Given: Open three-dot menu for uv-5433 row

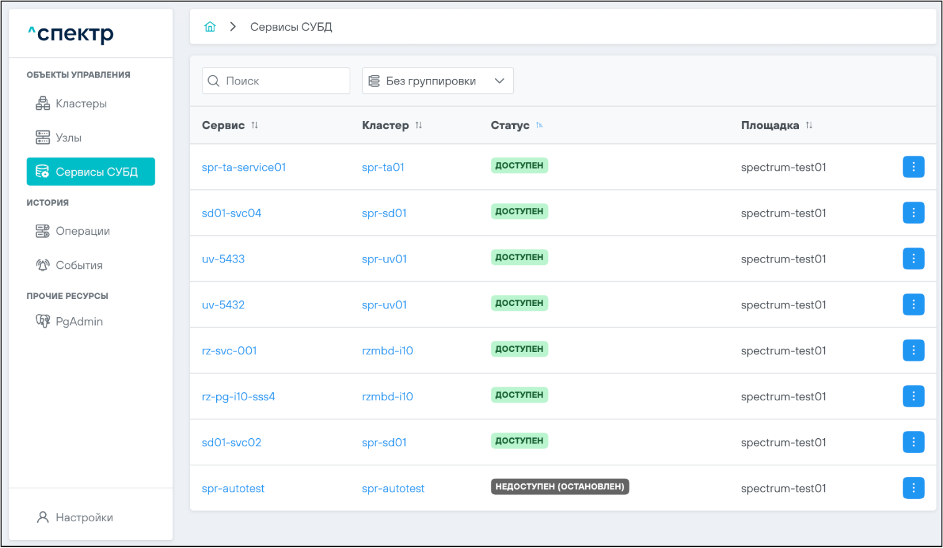Looking at the screenshot, I should [x=913, y=259].
